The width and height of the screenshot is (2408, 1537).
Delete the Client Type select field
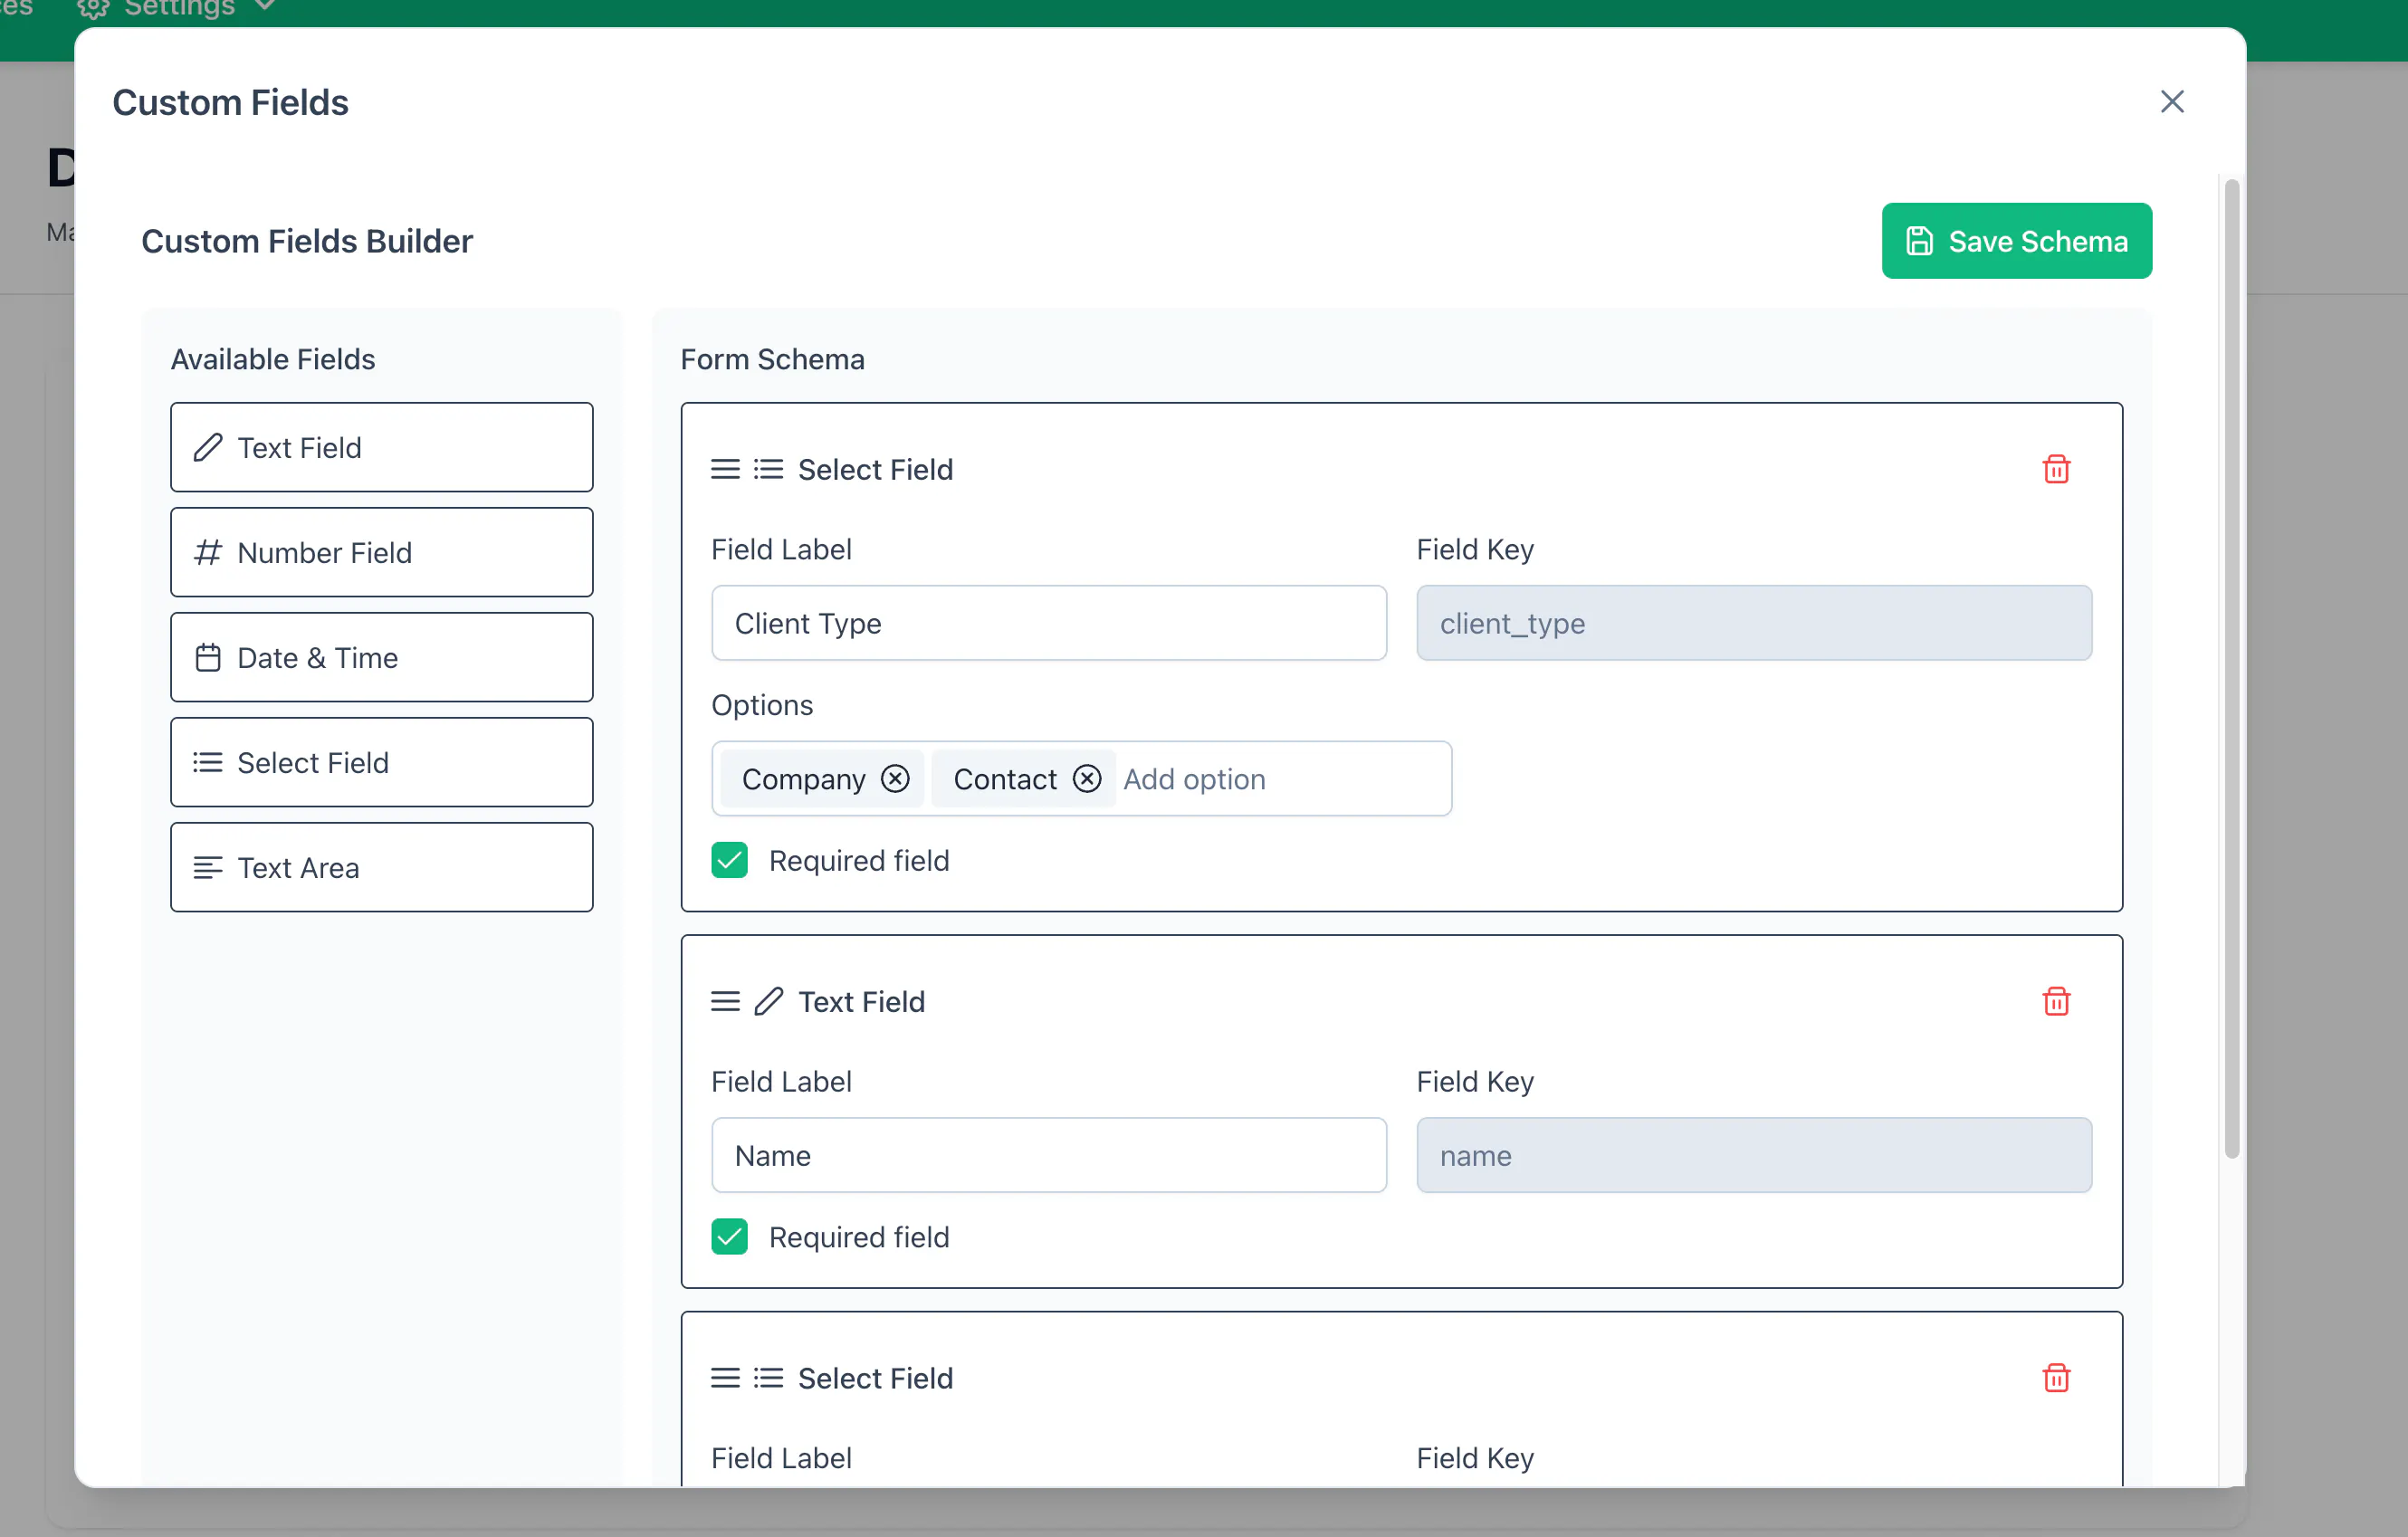pos(2055,469)
